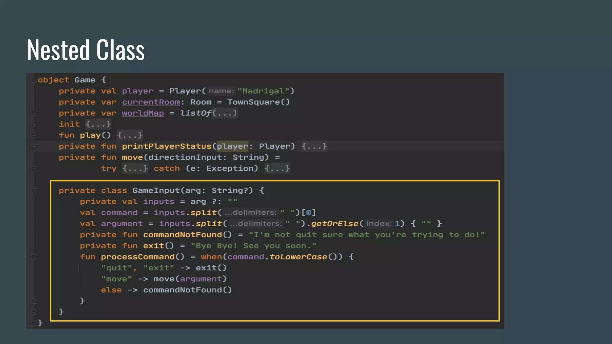Click the move(argument) call
This screenshot has height=344, width=612.
[x=190, y=279]
